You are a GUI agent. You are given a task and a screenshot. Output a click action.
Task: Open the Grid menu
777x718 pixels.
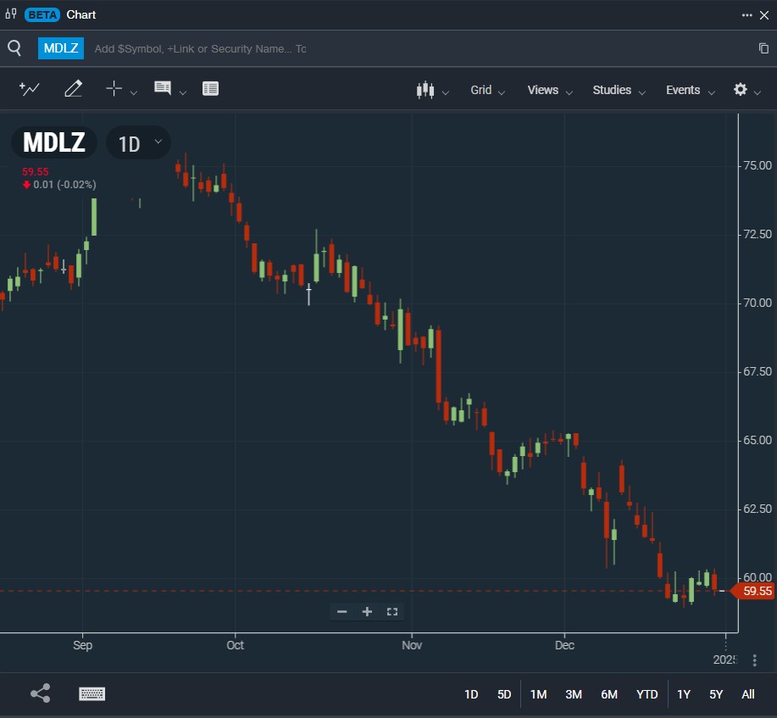pos(487,90)
